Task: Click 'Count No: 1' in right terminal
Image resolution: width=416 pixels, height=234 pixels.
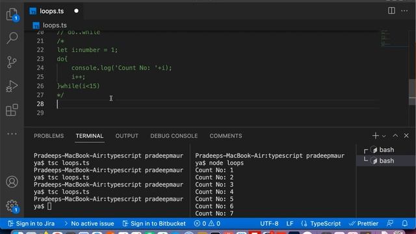Action: coord(214,170)
